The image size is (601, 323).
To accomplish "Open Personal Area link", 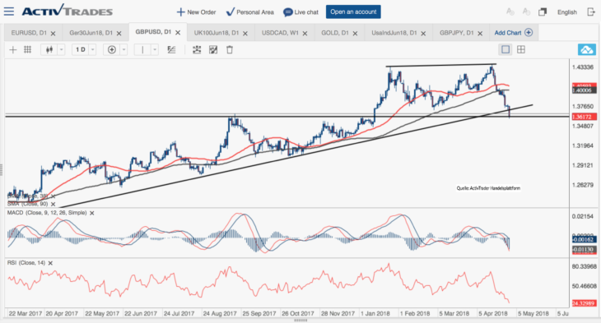I will tap(250, 12).
